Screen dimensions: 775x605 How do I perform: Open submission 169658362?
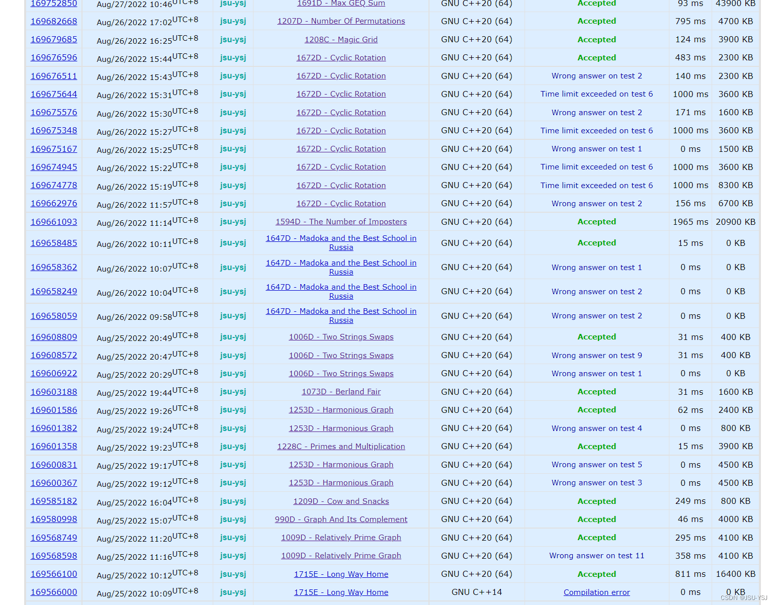54,267
